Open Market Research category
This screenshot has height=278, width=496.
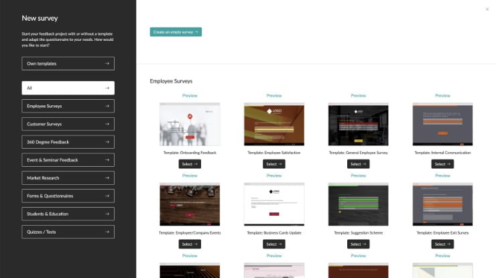[x=68, y=178]
